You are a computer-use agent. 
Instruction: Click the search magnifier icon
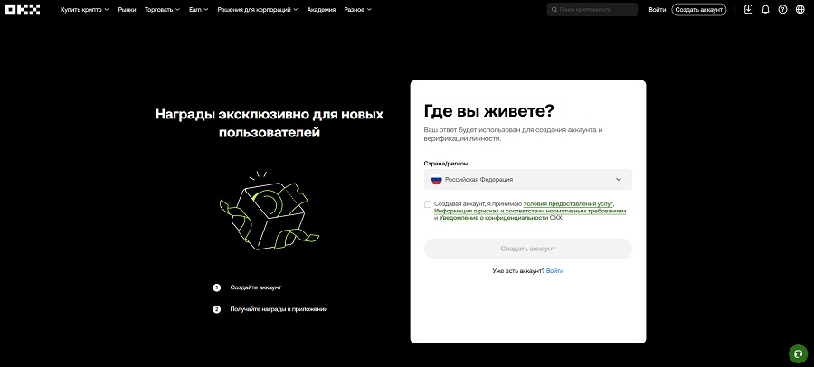554,10
